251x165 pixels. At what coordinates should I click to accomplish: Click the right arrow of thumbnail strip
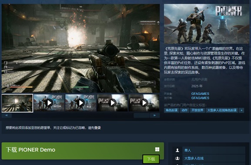(154, 115)
